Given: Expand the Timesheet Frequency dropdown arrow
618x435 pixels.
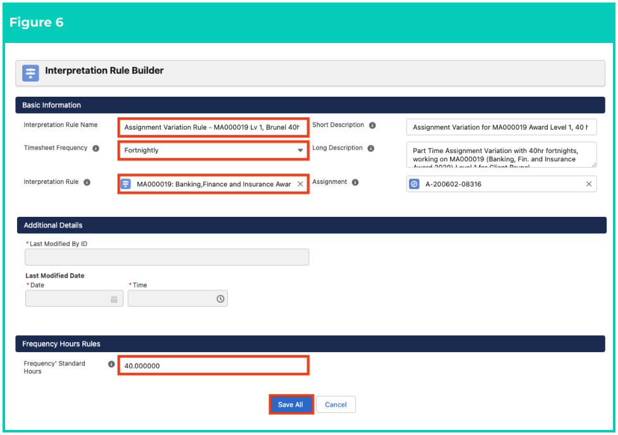Looking at the screenshot, I should 300,150.
